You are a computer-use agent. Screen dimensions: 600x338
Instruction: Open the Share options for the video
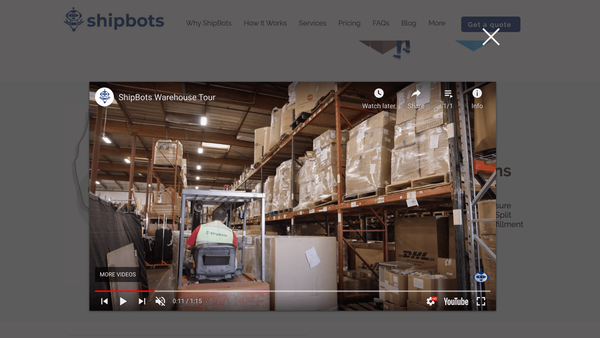(x=416, y=93)
